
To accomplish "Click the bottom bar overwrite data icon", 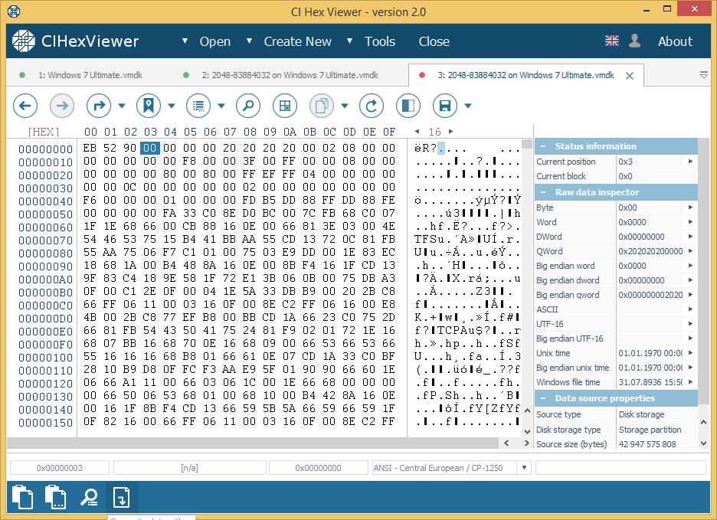I will (122, 497).
